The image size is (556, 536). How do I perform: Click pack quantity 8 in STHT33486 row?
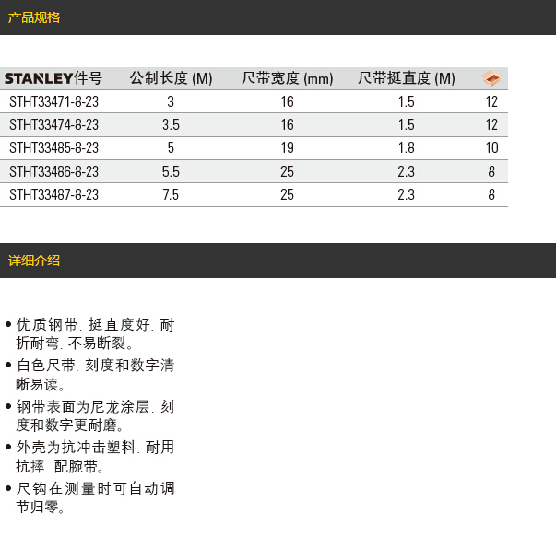[491, 171]
